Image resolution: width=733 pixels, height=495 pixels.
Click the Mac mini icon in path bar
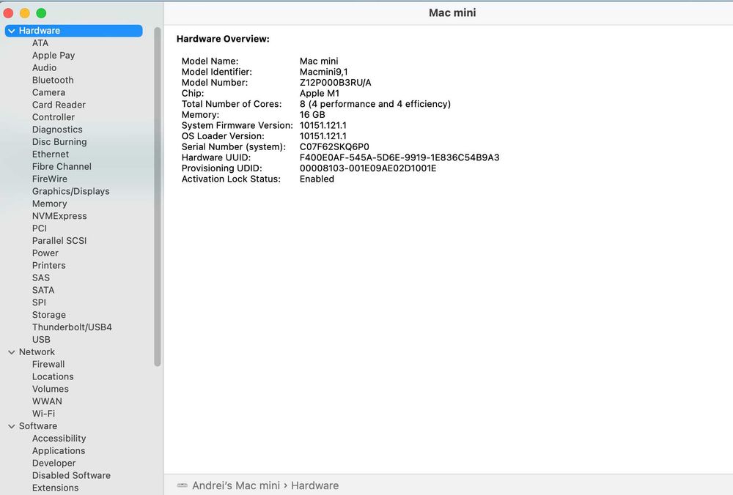click(182, 485)
